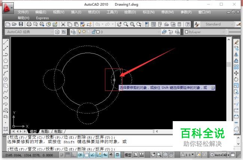Open the 文件(F) menu

click(23, 12)
